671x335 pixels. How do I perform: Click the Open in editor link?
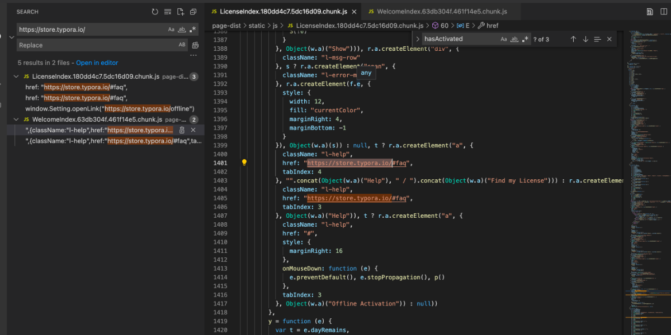(x=97, y=63)
